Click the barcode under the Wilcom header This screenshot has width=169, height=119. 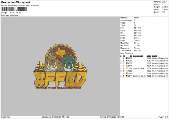[x=14, y=9]
